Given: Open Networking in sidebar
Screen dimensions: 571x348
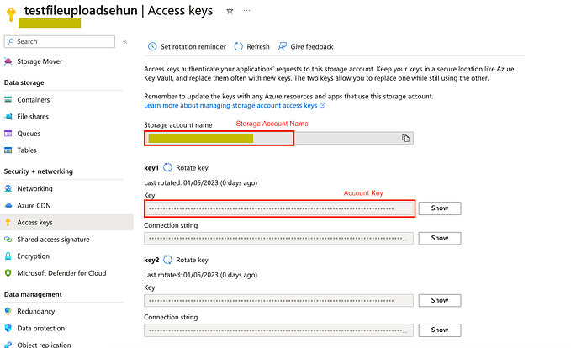Looking at the screenshot, I should (34, 188).
